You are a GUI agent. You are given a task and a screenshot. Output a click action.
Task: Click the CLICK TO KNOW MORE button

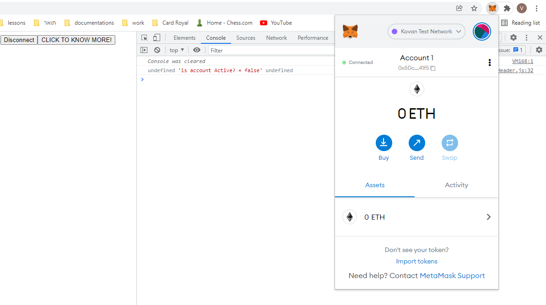76,40
